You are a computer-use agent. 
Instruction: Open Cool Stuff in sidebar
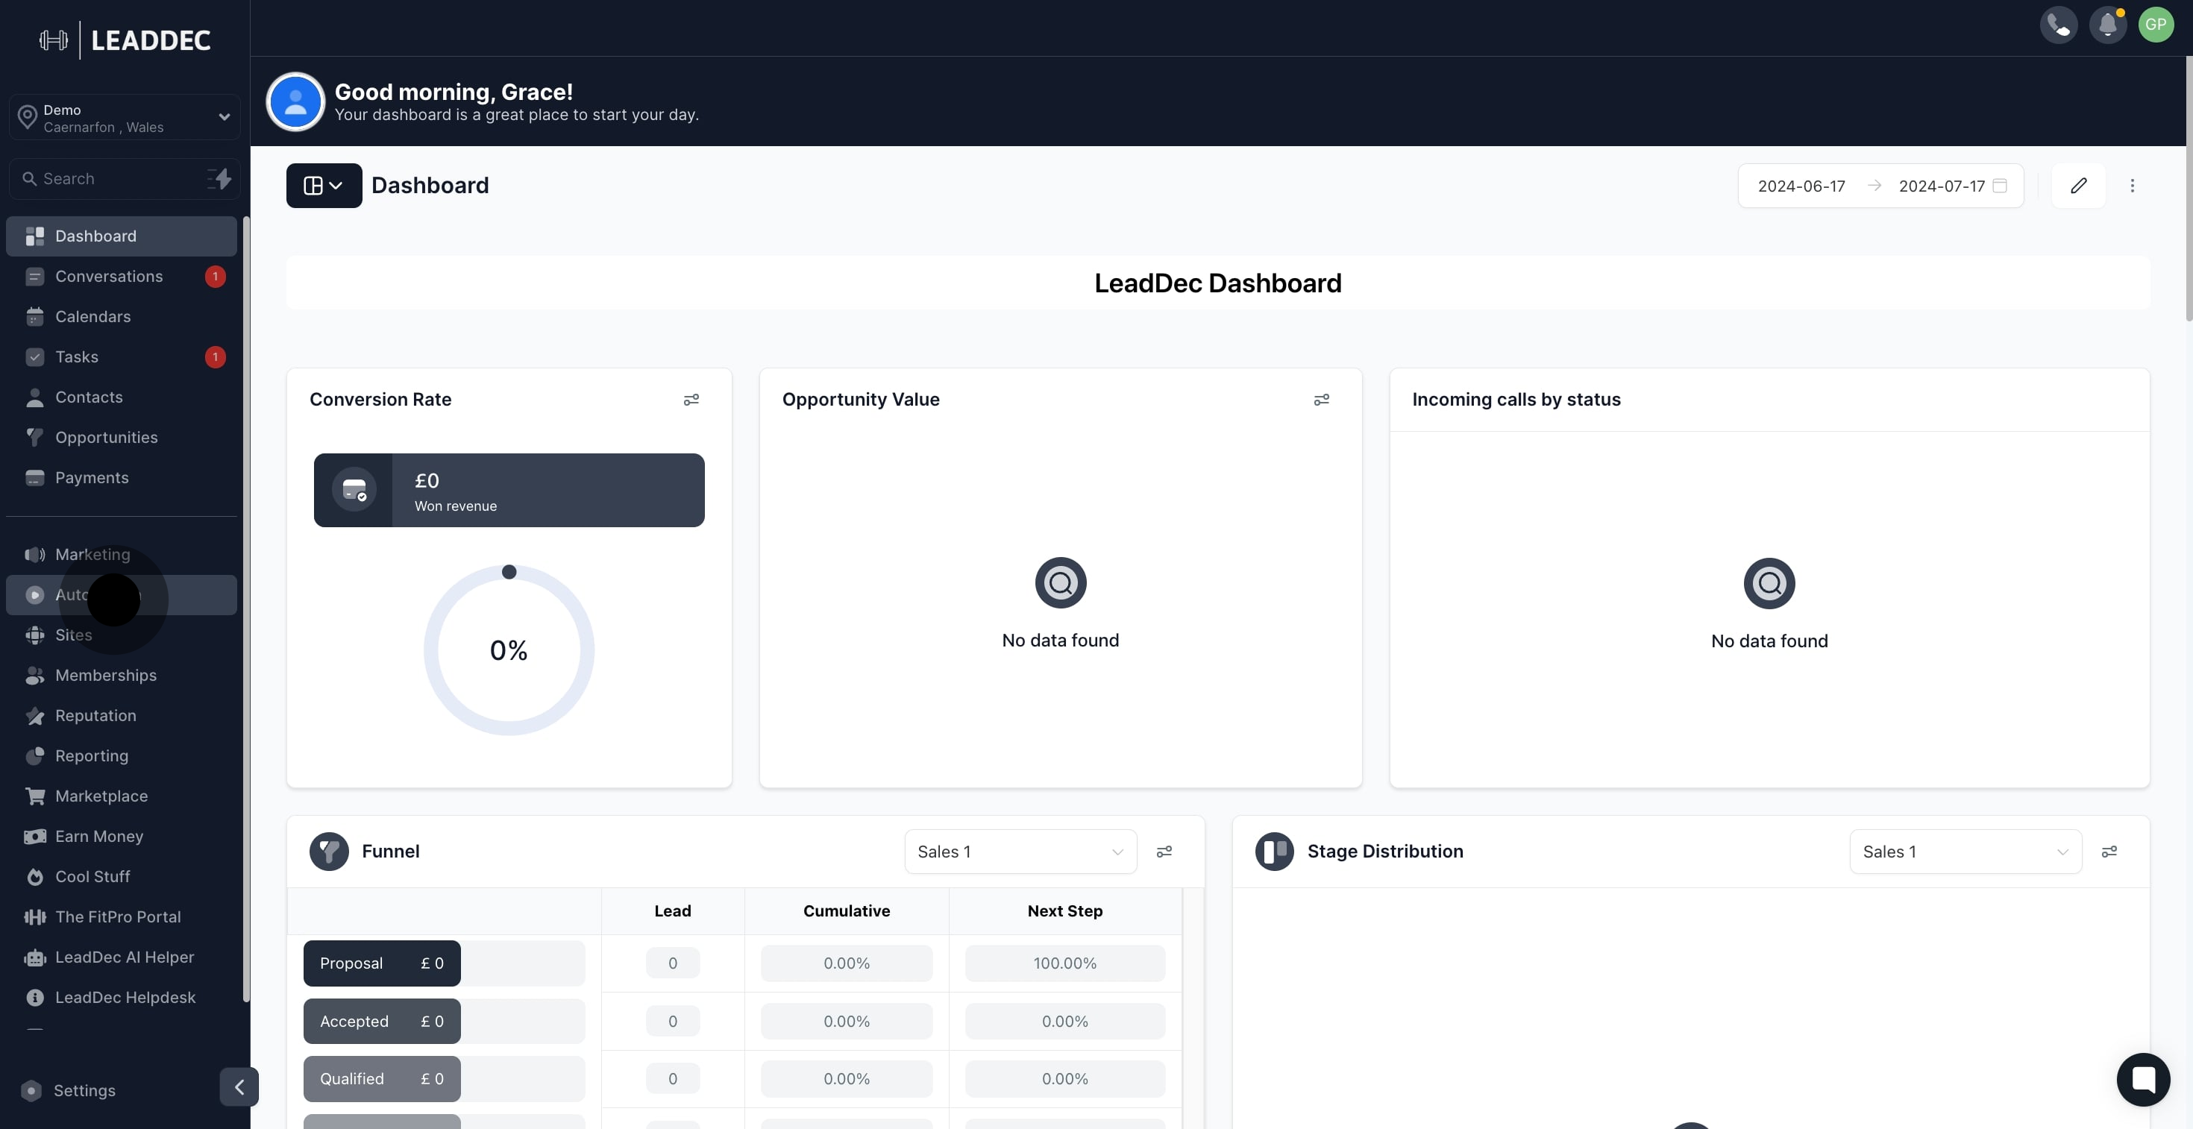(122, 877)
